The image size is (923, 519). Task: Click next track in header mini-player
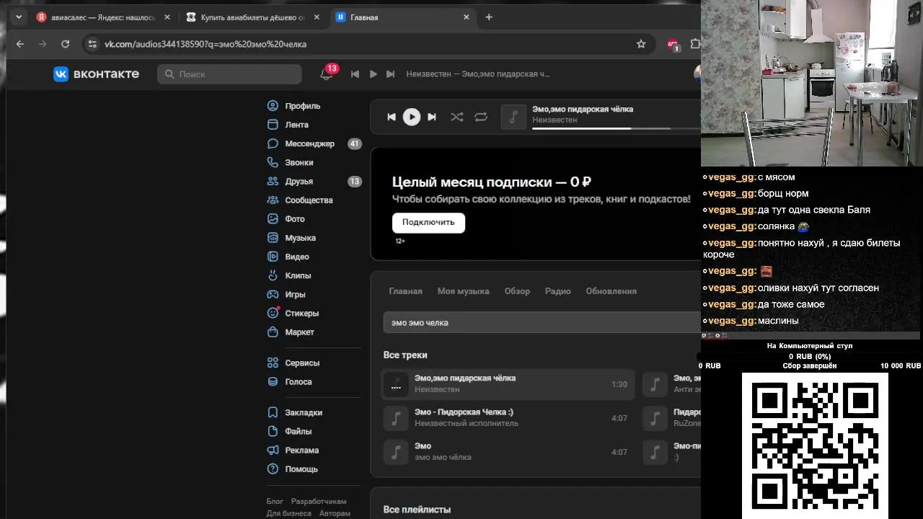click(x=390, y=74)
